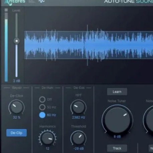Screen dimensions: 153x153
Task: Click the De-Ess Threshold knob
Action: 79,138
